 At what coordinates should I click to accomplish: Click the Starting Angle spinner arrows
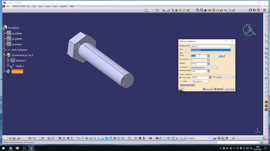point(208,71)
